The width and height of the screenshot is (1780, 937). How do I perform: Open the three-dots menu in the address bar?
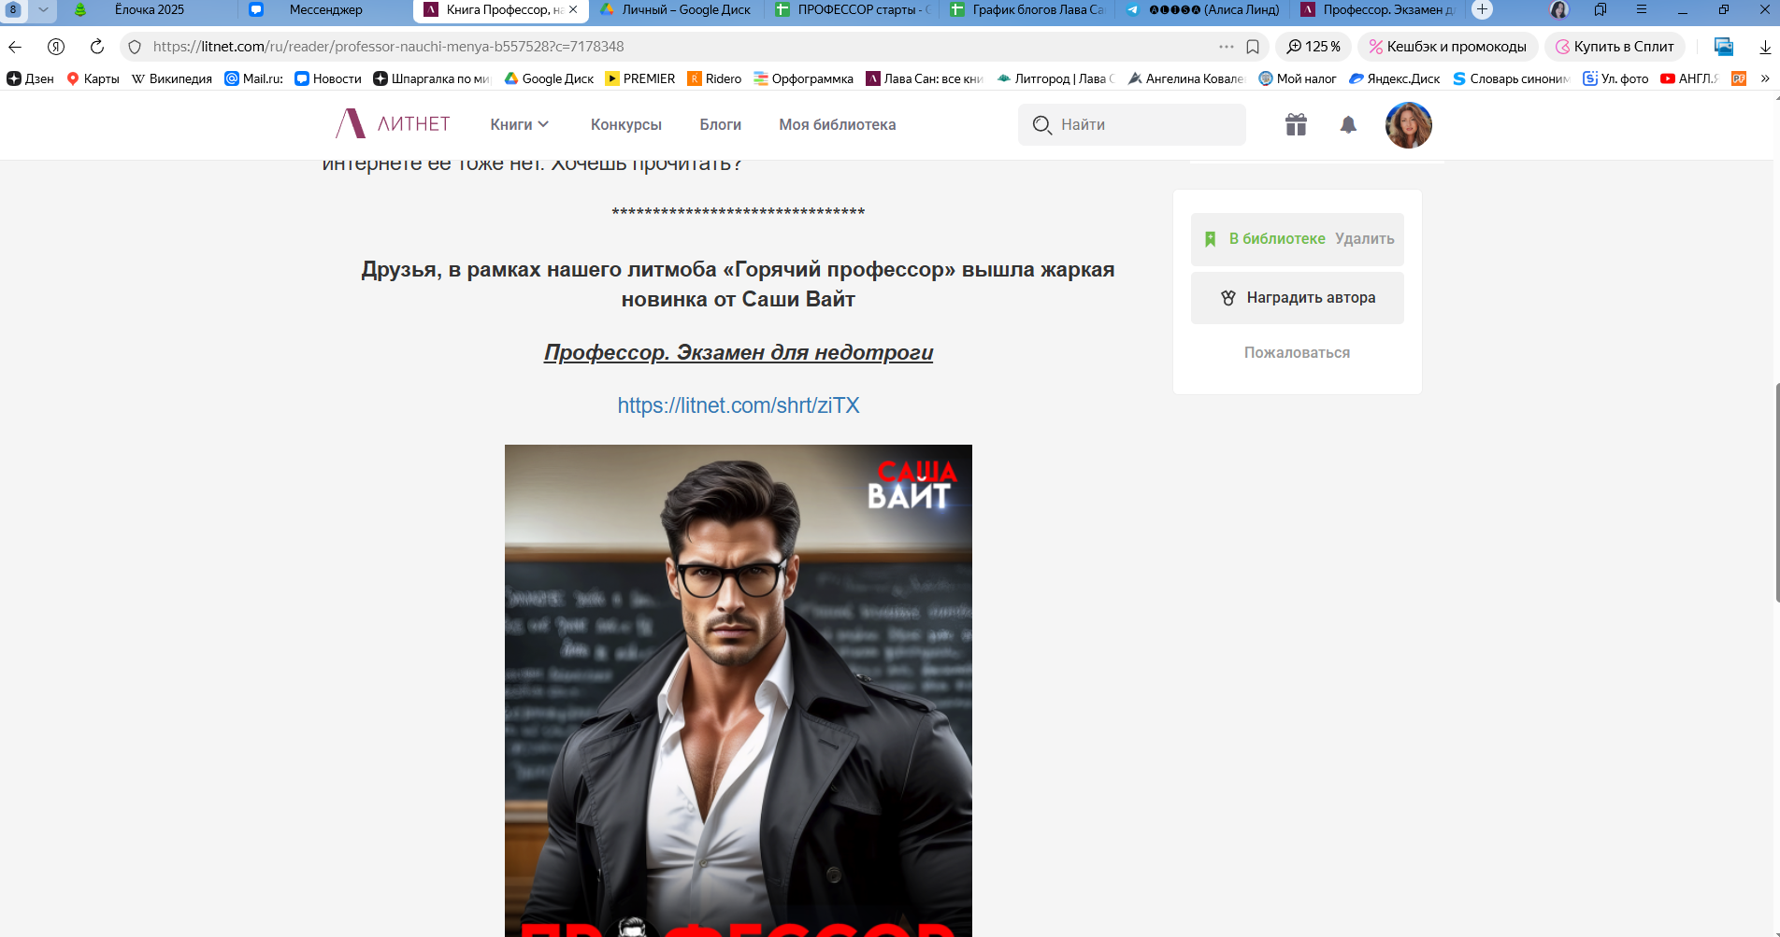(1227, 47)
